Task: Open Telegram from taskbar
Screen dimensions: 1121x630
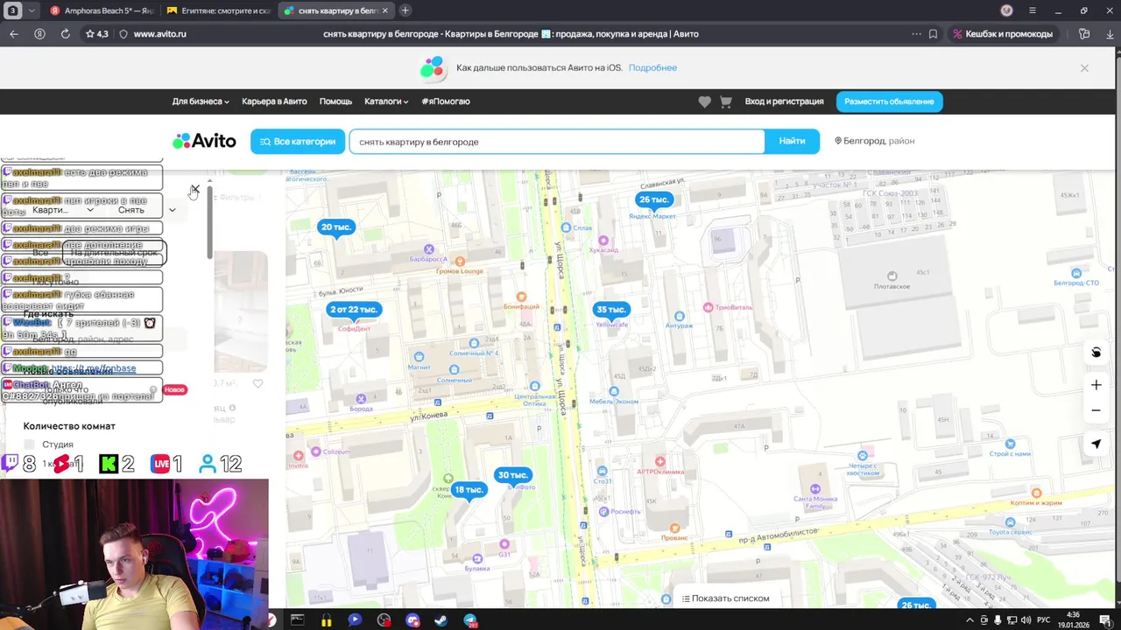Action: (x=470, y=620)
